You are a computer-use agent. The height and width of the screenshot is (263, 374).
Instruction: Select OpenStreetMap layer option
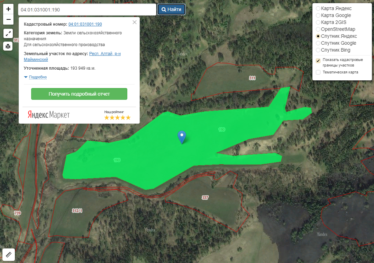coord(318,29)
